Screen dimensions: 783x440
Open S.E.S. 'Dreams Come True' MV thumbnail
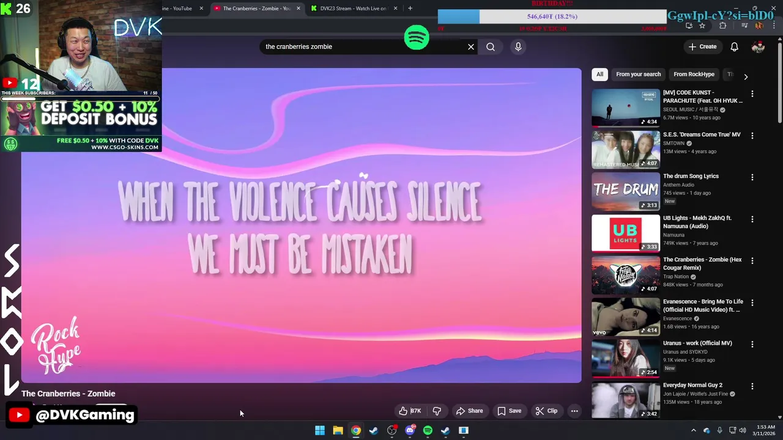[x=625, y=149]
